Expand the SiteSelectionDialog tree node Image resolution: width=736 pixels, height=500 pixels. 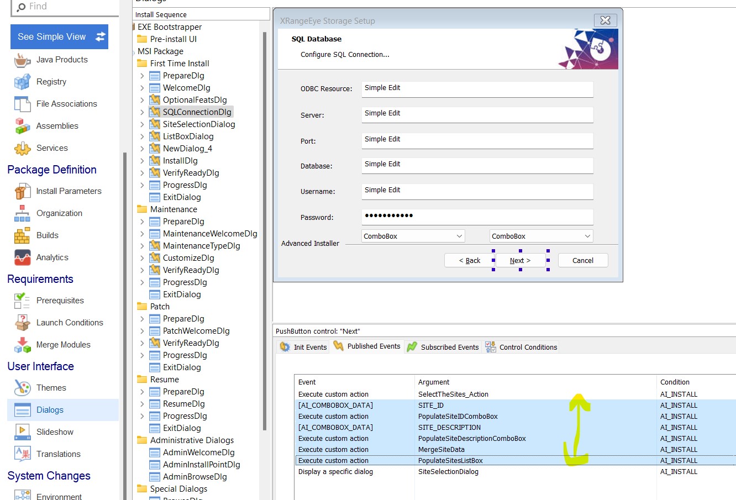tap(143, 124)
